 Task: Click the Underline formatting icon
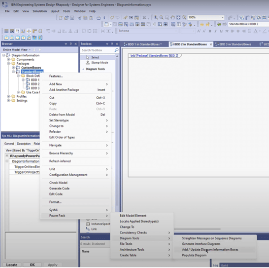click(x=221, y=31)
